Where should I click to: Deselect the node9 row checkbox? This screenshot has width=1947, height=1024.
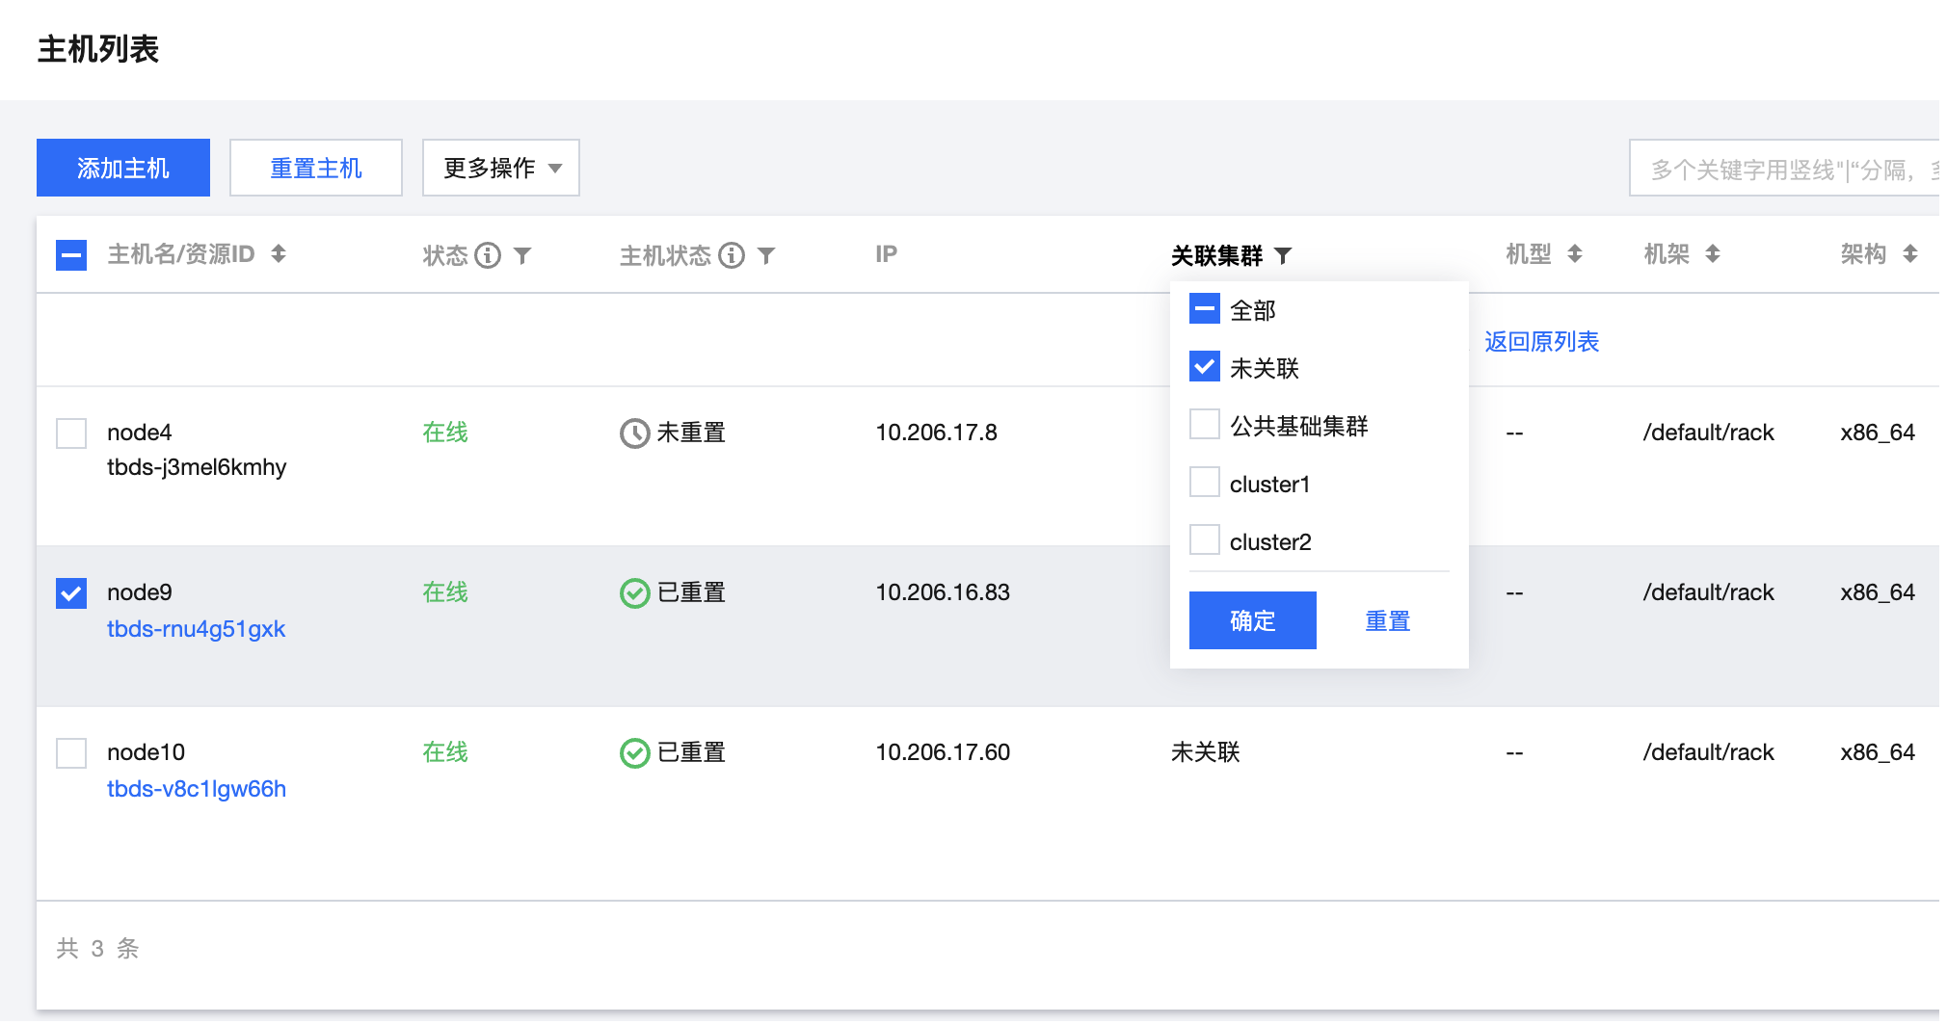[x=71, y=593]
